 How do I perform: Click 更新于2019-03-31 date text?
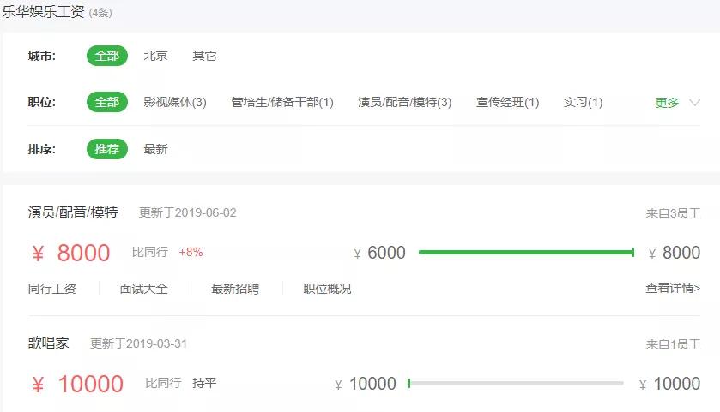[x=139, y=343]
